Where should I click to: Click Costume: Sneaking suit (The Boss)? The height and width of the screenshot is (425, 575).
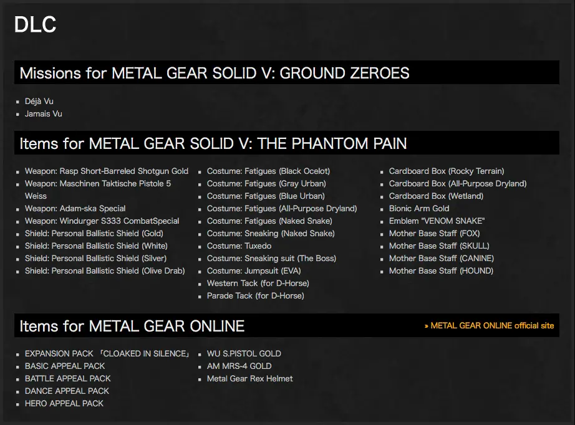pos(271,258)
